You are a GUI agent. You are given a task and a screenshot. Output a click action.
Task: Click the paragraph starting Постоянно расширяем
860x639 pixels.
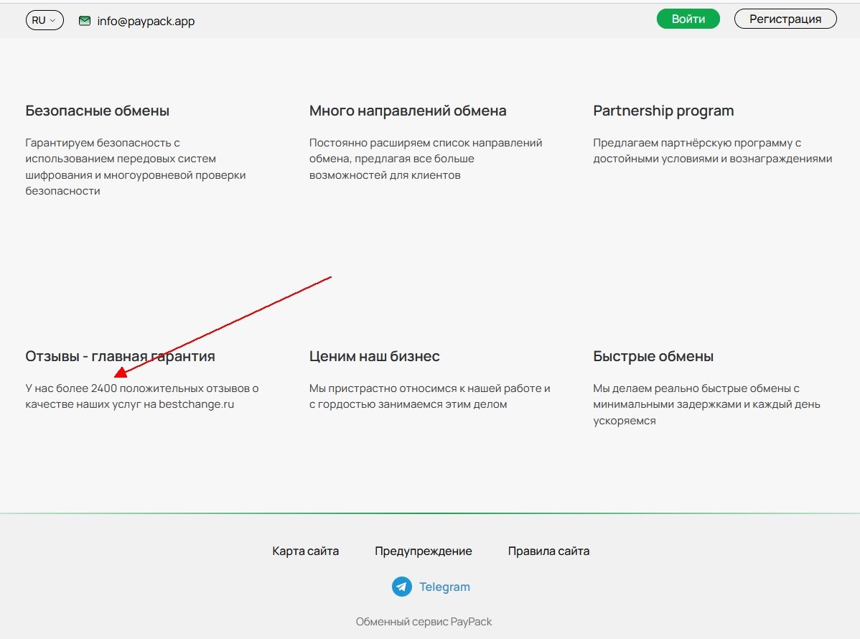[x=426, y=159]
